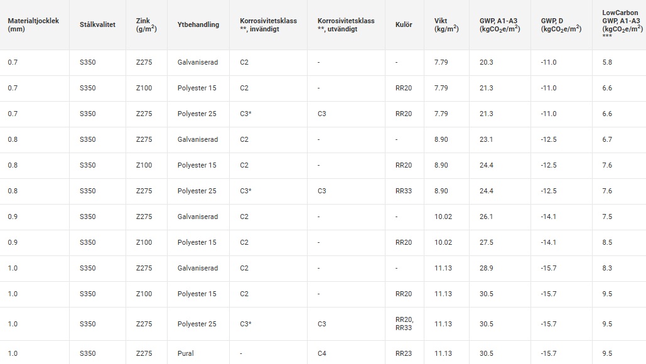Viewport: 646px width, 364px height.
Task: Click the Vikt (kg/m²) column header
Action: (446, 24)
